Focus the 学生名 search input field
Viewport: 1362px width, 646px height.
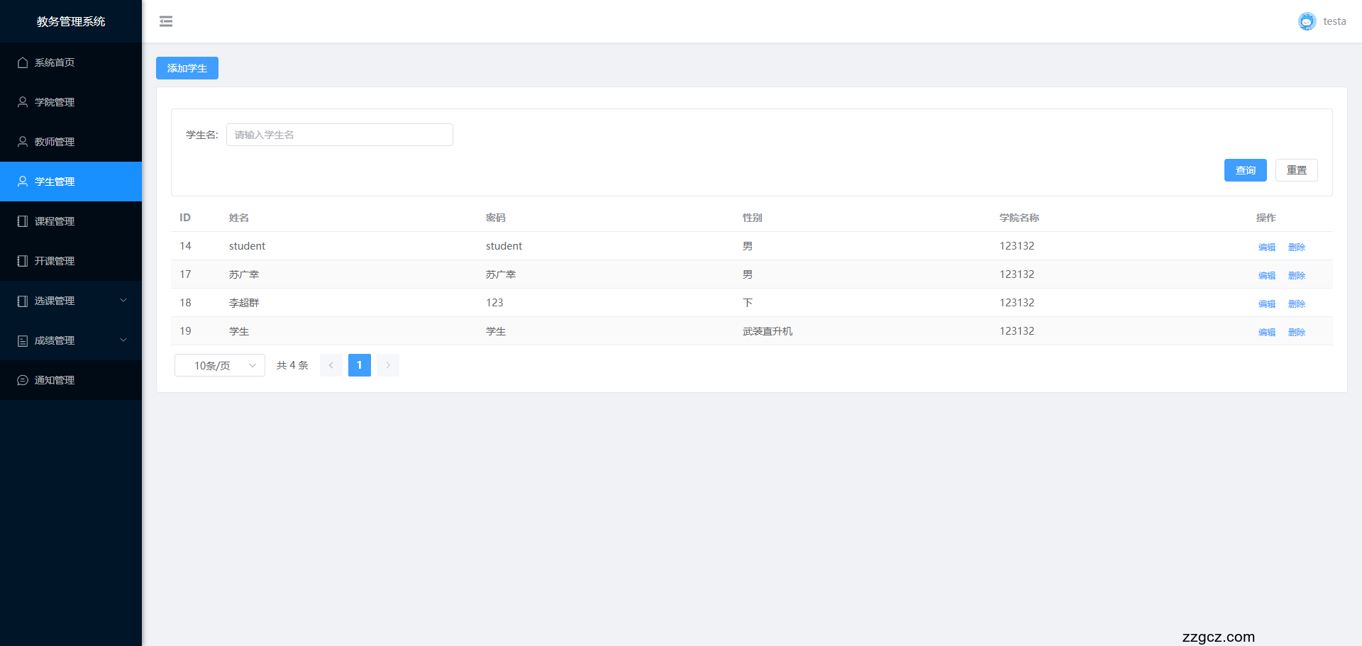coord(339,135)
